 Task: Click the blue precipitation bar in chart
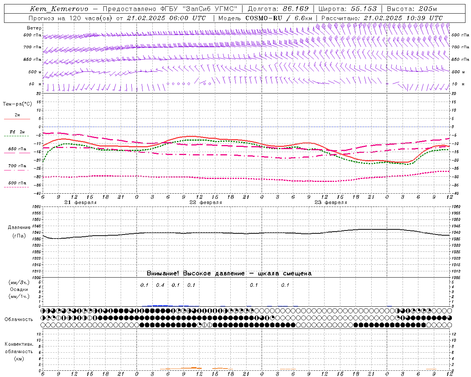click(x=160, y=306)
